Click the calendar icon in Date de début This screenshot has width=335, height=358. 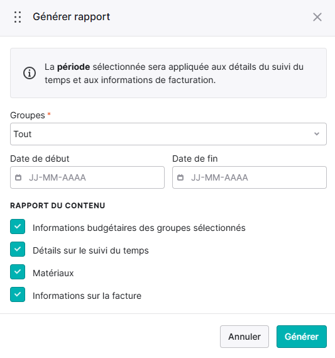18,177
